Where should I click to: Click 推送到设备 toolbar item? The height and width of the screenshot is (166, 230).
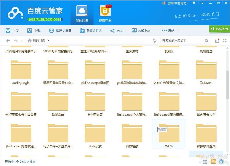tap(60, 30)
